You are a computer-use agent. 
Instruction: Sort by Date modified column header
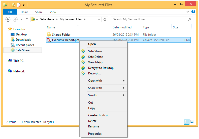122,27
